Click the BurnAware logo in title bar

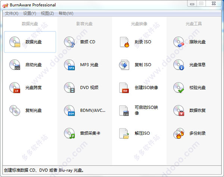coord(5,5)
